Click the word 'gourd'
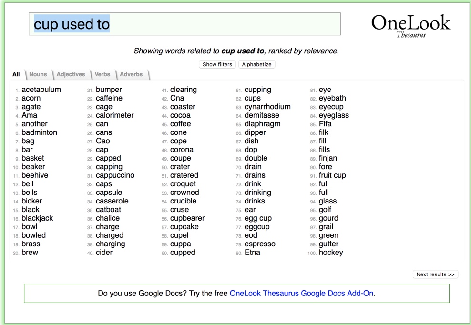 click(x=328, y=218)
